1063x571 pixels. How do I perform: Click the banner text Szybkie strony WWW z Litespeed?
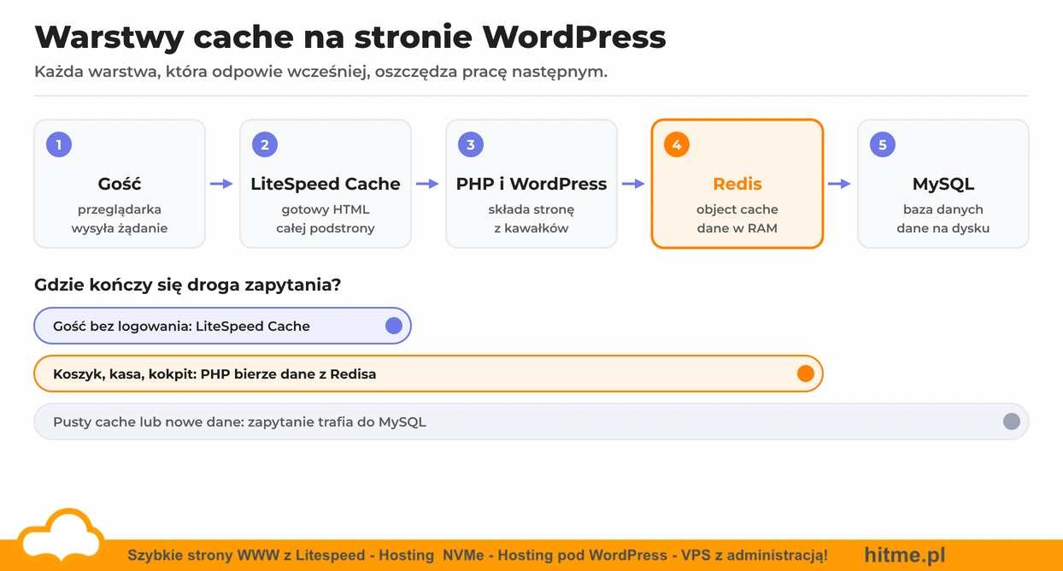click(478, 556)
